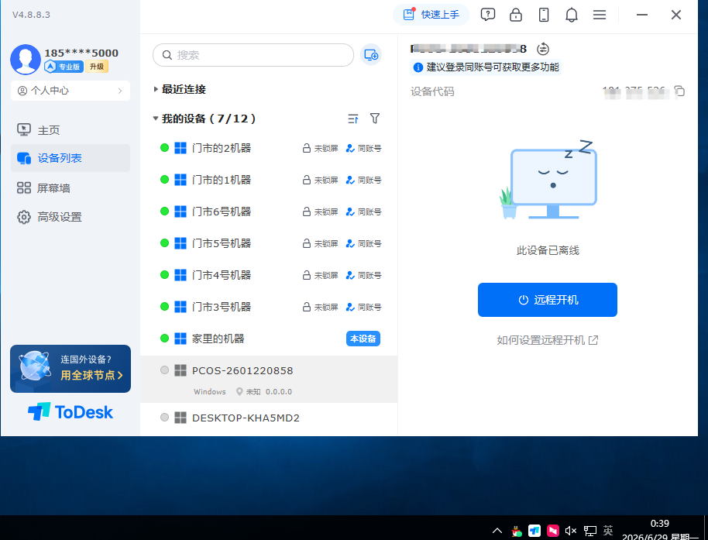The width and height of the screenshot is (708, 540).
Task: Click 建议登录同账号可获取更多功能 notice
Action: [486, 67]
